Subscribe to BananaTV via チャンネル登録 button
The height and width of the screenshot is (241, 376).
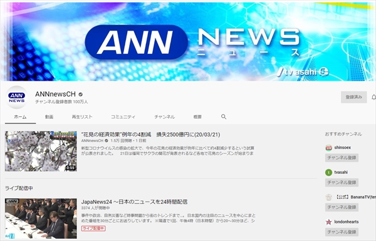(x=342, y=207)
